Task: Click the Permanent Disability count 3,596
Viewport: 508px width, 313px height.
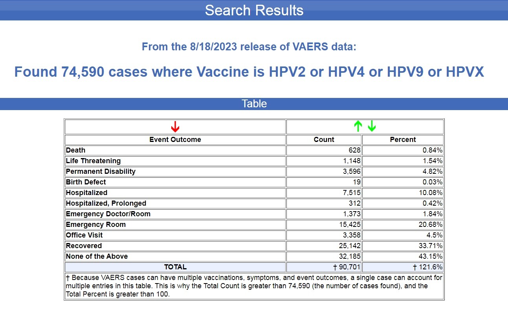Action: pos(351,171)
